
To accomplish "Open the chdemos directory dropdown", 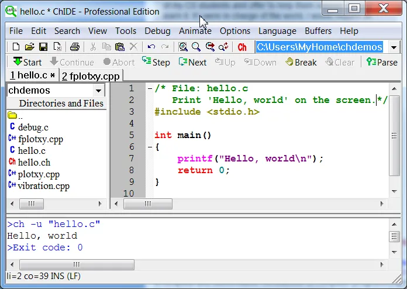I will (x=98, y=91).
